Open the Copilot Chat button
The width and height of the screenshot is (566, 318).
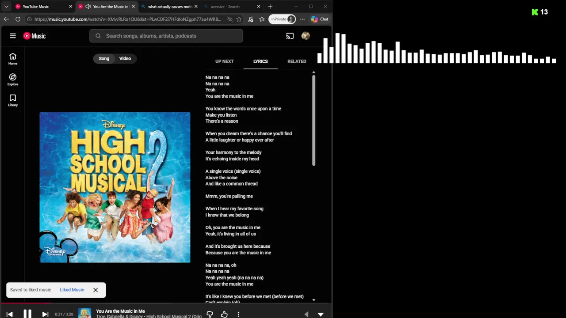coord(320,19)
